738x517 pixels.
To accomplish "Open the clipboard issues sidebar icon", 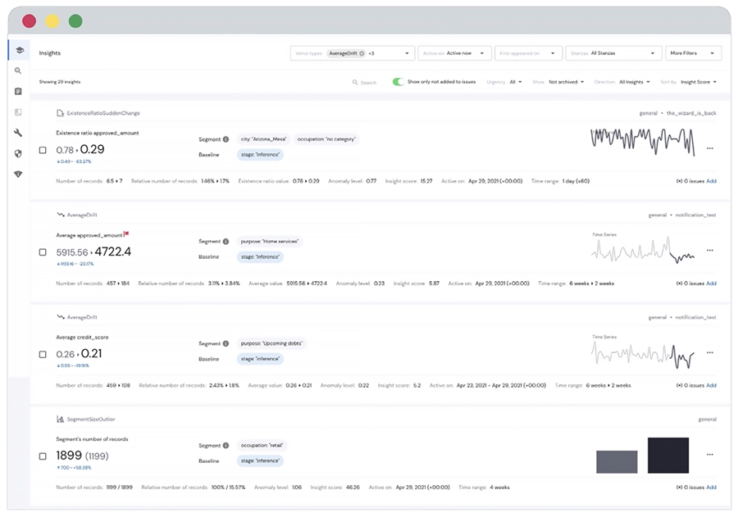I will [18, 91].
